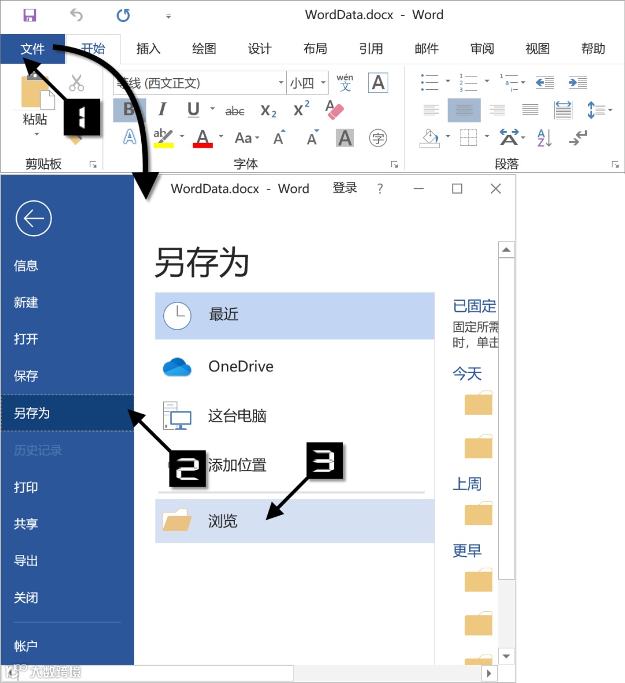The image size is (625, 683).
Task: Switch to the 设计 ribbon tab
Action: [260, 49]
